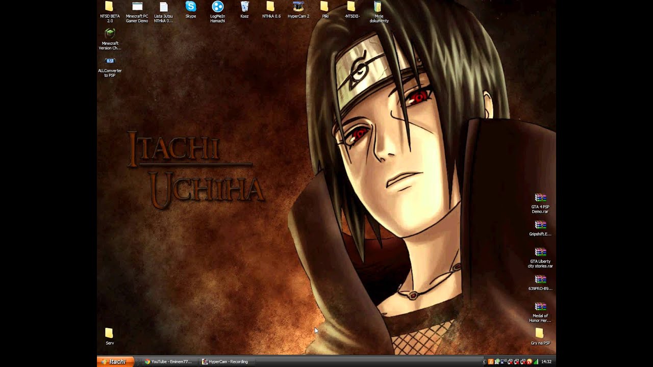This screenshot has height=367, width=653.
Task: Open the Pliki folder
Action: pyautogui.click(x=325, y=10)
